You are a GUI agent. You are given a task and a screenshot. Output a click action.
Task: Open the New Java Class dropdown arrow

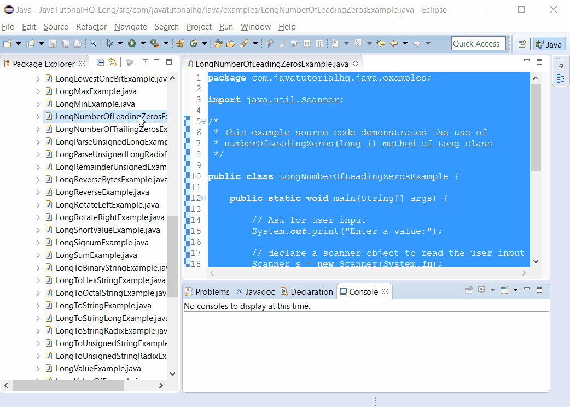tap(204, 44)
